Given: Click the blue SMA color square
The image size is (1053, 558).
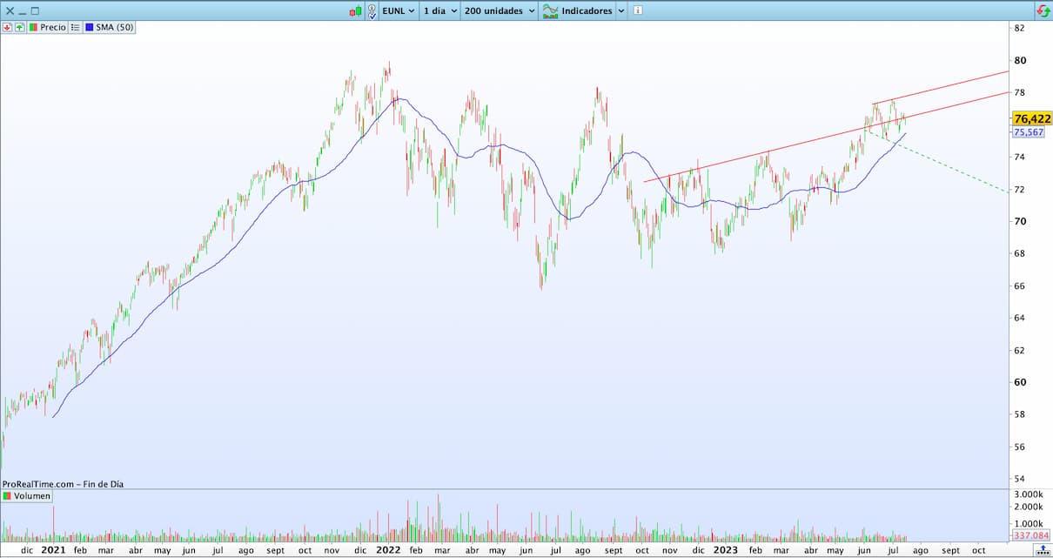Looking at the screenshot, I should coord(89,27).
